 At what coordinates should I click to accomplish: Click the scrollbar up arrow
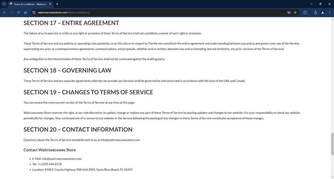(x=332, y=19)
